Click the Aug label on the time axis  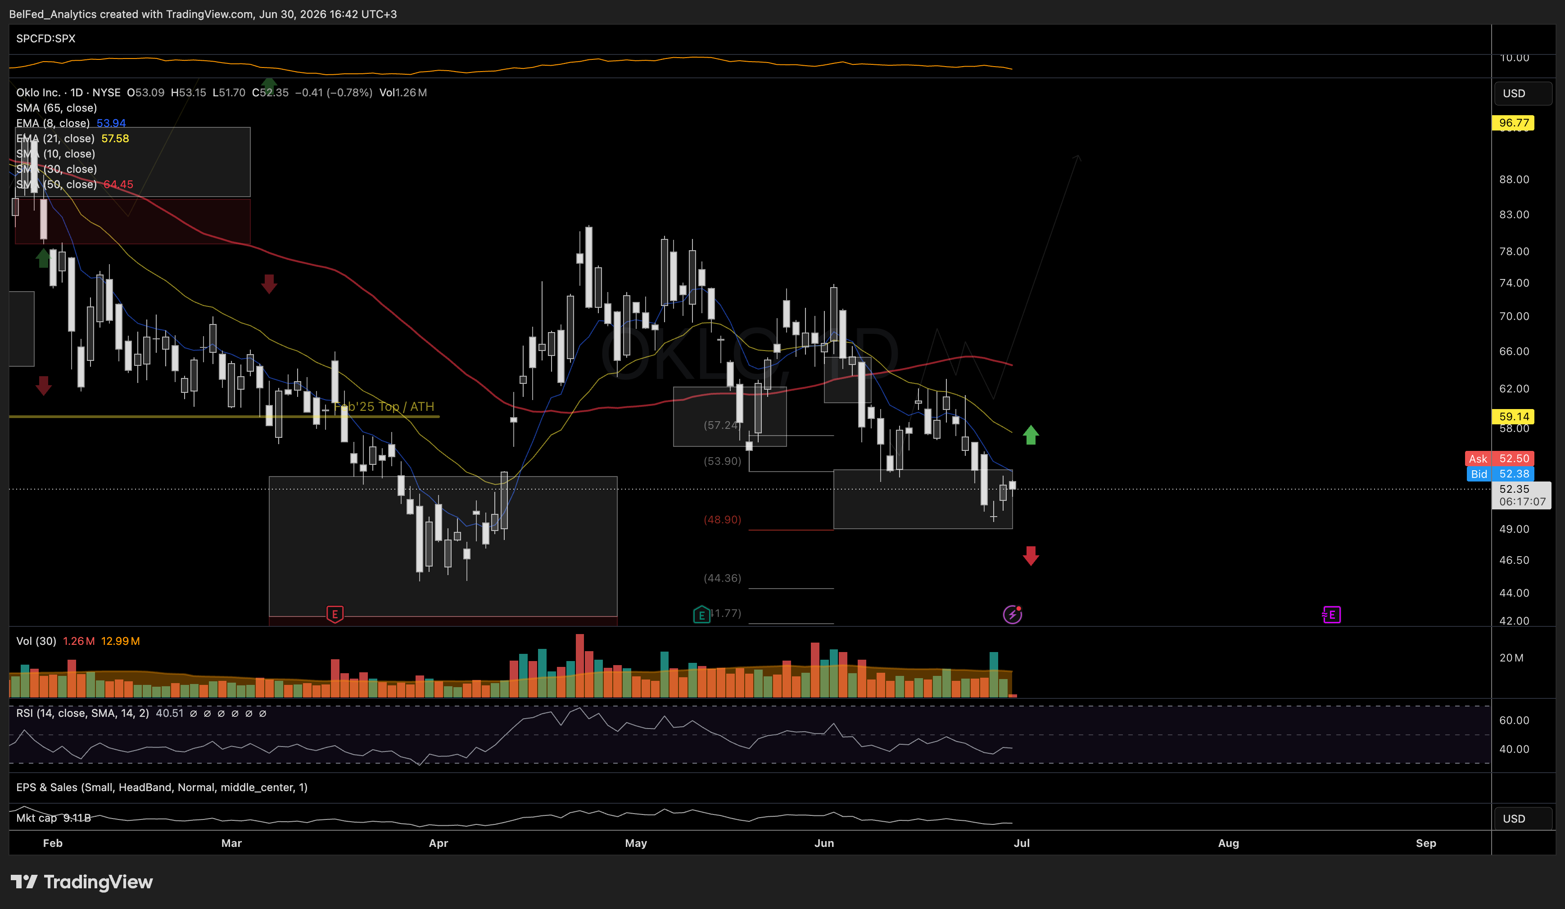(1228, 843)
